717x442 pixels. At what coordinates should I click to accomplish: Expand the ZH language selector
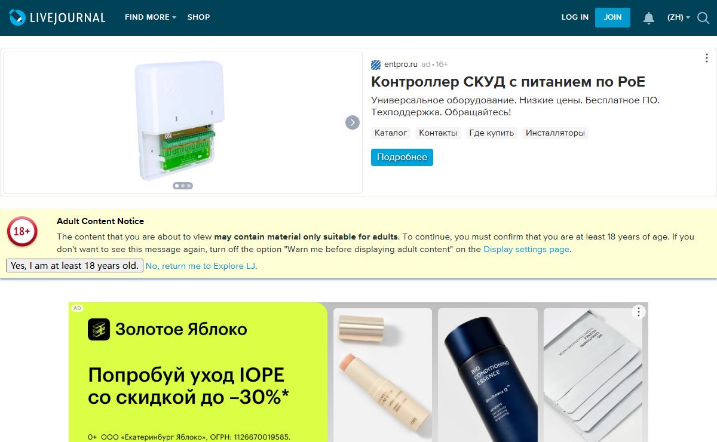coord(678,17)
